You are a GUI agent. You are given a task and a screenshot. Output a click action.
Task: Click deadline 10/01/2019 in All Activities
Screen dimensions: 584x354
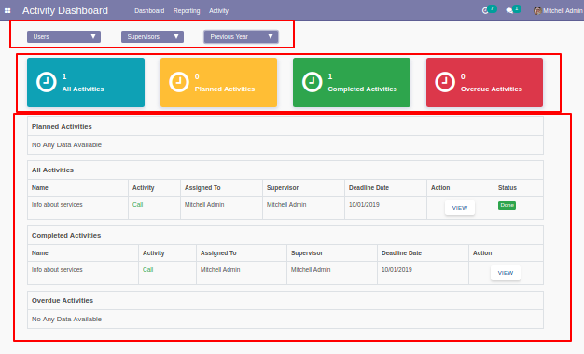pos(364,205)
